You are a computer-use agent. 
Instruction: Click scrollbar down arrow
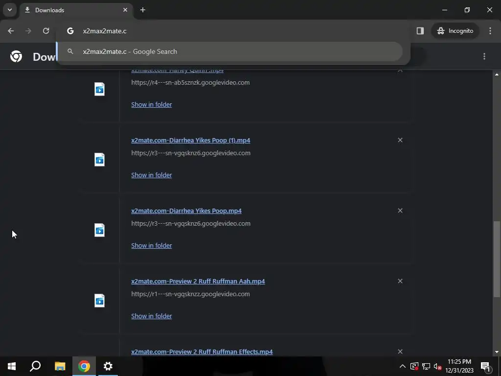[x=497, y=352]
